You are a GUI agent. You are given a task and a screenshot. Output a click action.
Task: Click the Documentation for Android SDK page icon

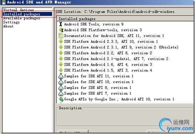pyautogui.click(x=61, y=36)
